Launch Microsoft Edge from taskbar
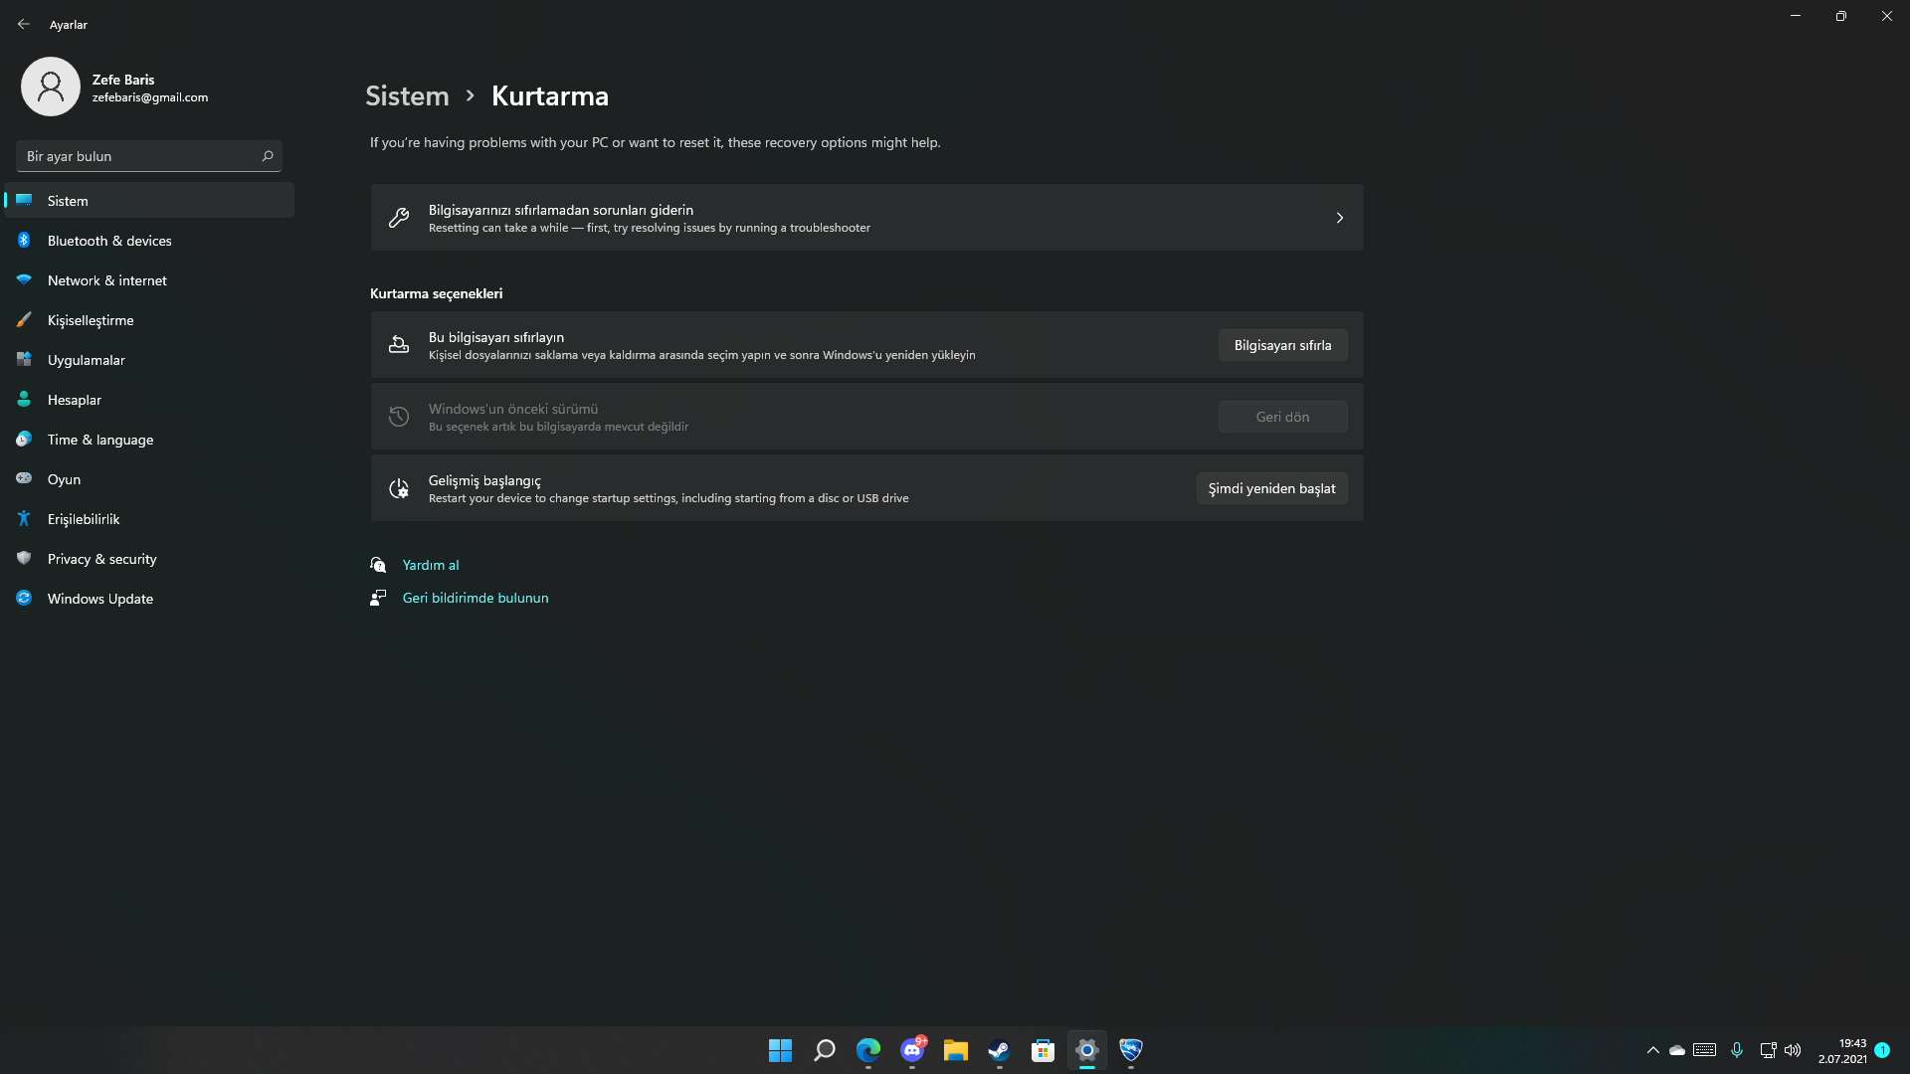 (868, 1050)
